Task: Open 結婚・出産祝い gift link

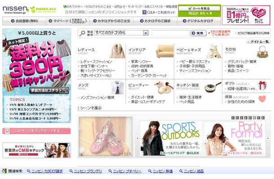Action: pyautogui.click(x=242, y=89)
